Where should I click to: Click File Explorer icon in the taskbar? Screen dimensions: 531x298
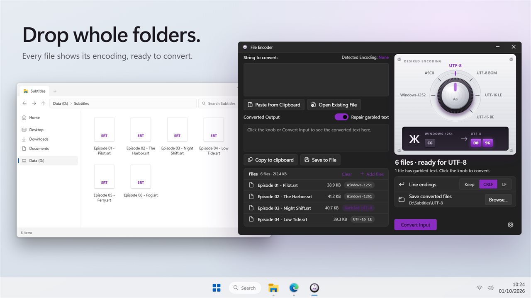click(x=273, y=288)
